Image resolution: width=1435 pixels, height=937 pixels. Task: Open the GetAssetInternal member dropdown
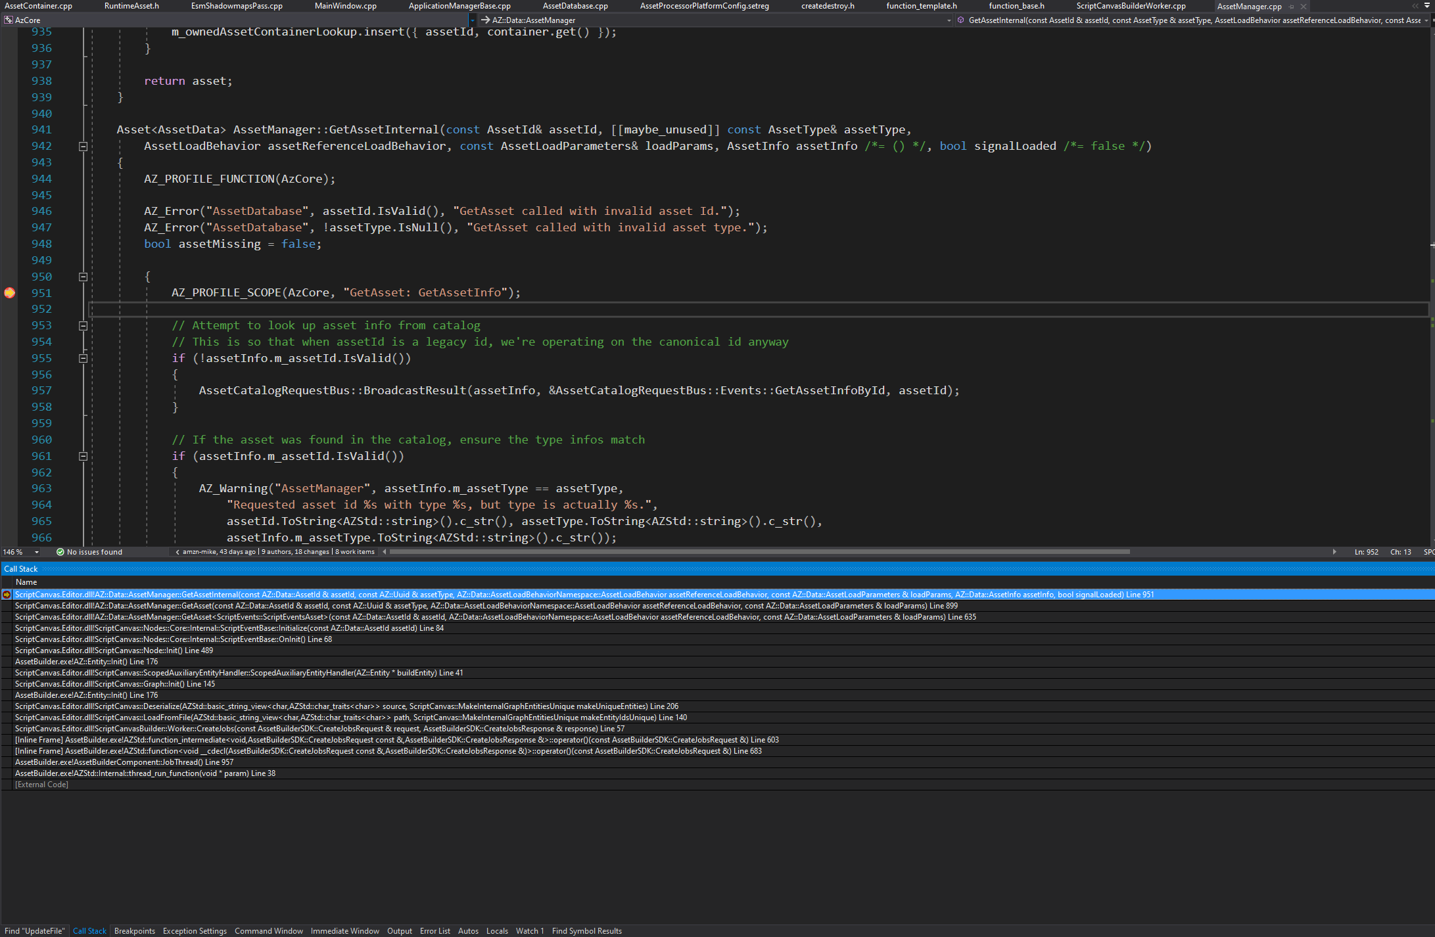click(x=1426, y=20)
